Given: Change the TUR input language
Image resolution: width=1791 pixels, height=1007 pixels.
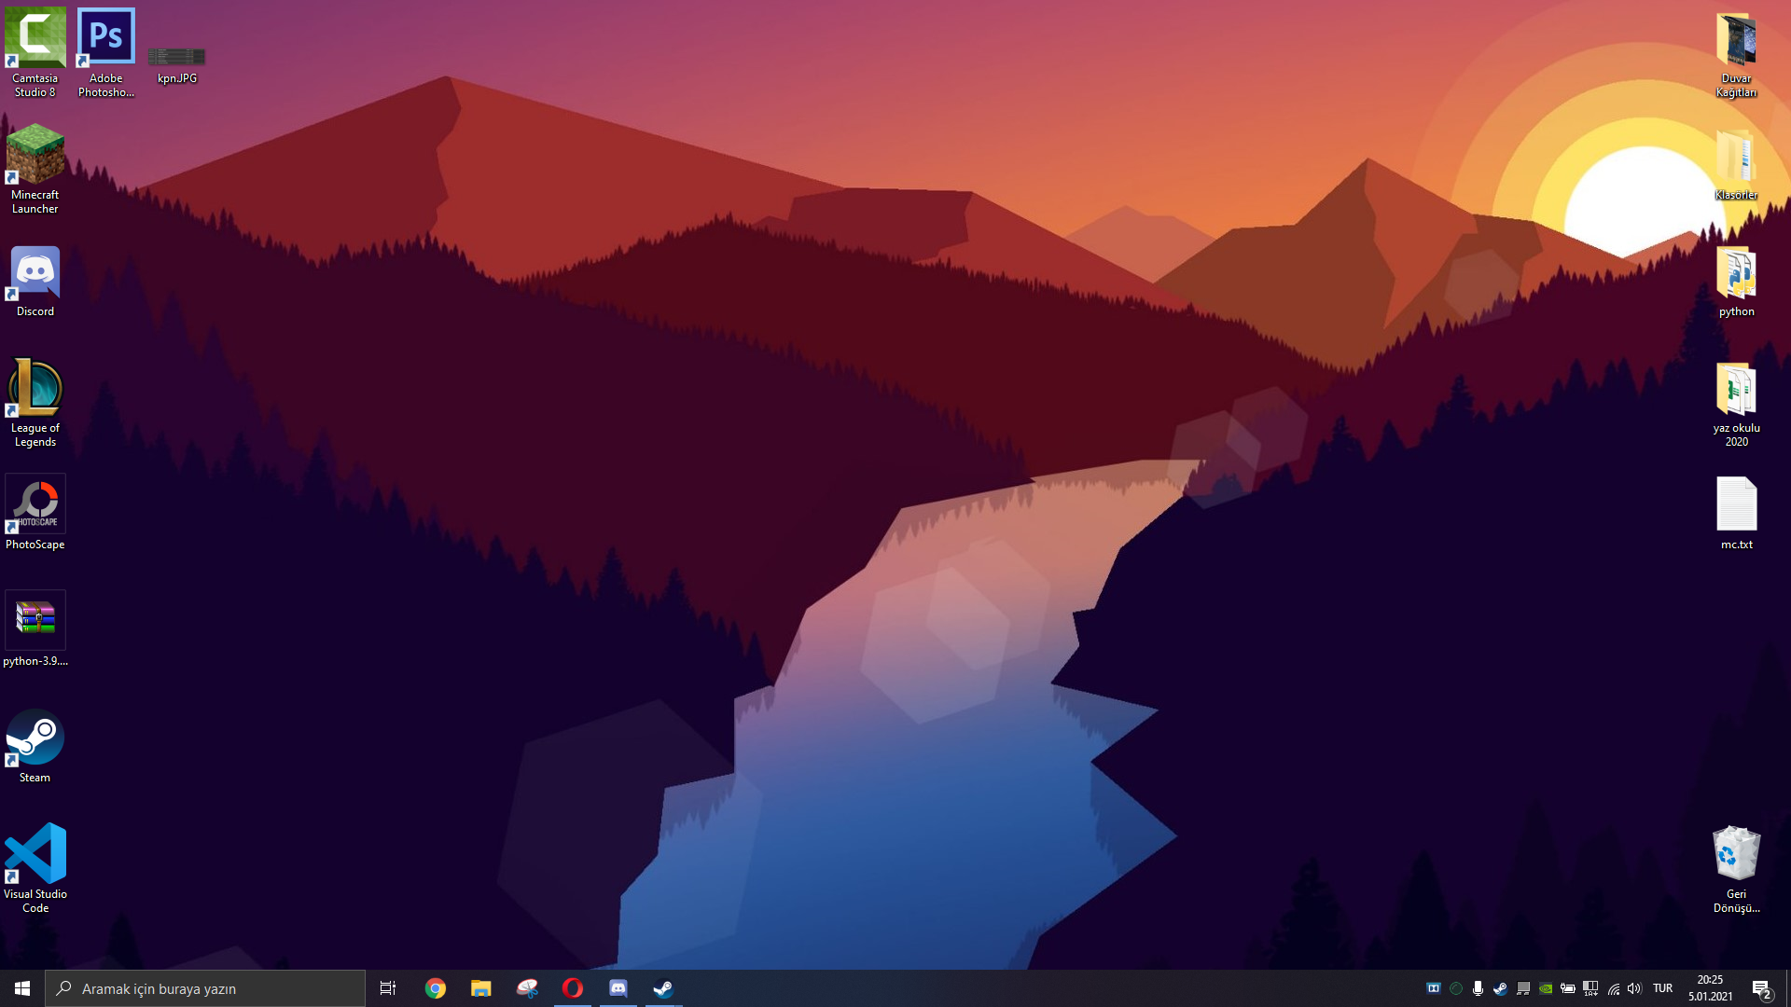Looking at the screenshot, I should (x=1662, y=988).
